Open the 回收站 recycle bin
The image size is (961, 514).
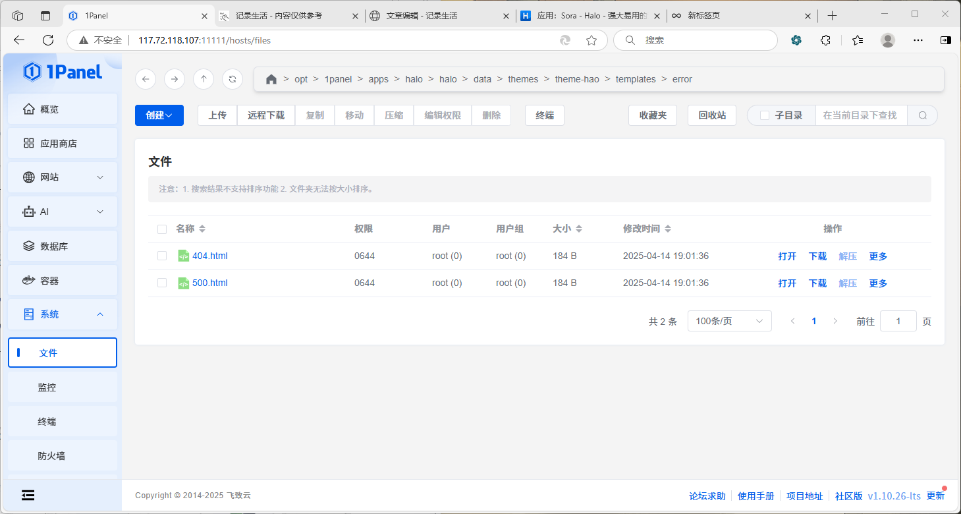point(711,115)
